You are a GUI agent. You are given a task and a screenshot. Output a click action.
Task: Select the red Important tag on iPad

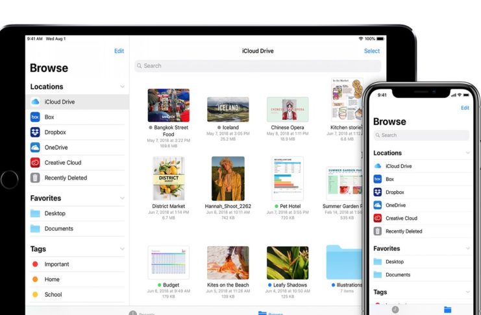click(35, 264)
